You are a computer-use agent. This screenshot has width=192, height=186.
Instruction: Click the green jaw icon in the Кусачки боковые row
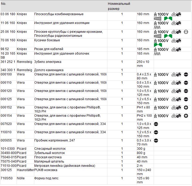[x=158, y=45]
